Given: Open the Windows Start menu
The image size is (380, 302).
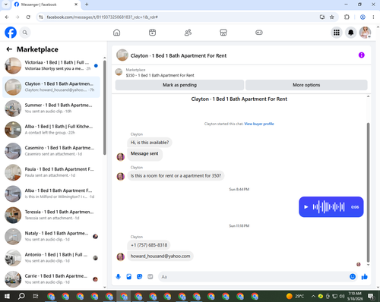Looking at the screenshot, I should coord(7,296).
